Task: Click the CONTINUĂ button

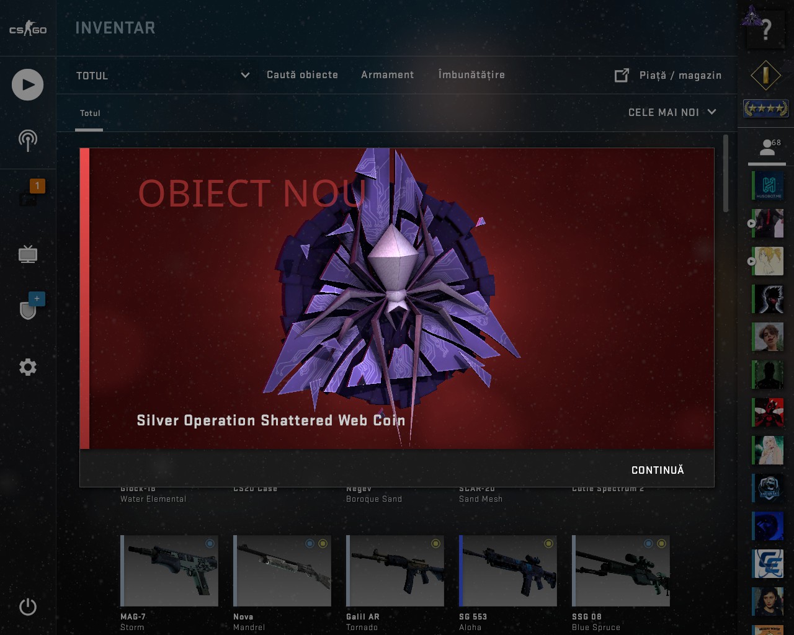Action: [x=658, y=470]
